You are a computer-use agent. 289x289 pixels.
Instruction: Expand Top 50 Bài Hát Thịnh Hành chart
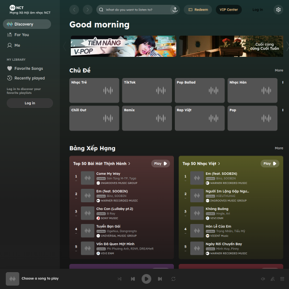coord(102,164)
